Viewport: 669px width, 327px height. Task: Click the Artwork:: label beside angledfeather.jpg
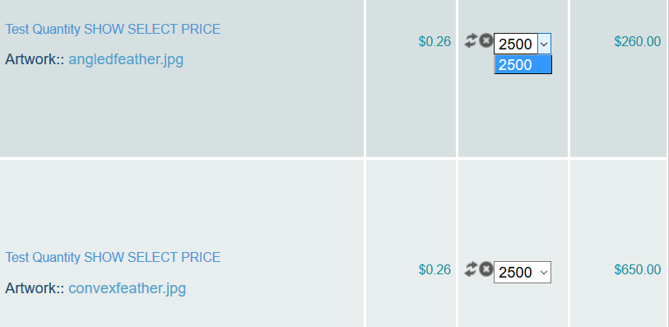pos(35,59)
